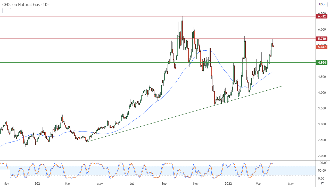Click the 5.447 current price label

tap(321, 47)
